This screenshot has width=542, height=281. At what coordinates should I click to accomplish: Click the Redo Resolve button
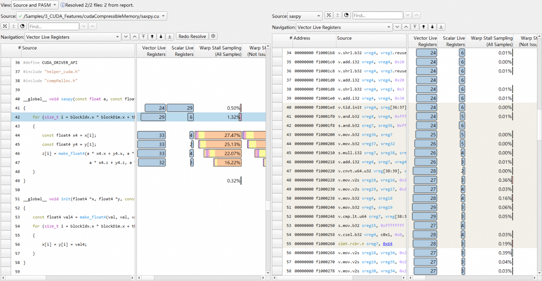click(192, 36)
